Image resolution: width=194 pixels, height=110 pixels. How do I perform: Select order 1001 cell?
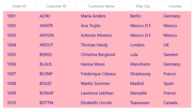click(19, 16)
